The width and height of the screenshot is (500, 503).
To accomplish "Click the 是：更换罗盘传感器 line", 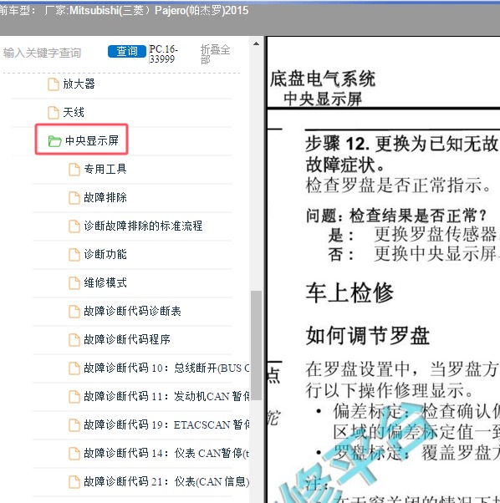I will (x=413, y=234).
